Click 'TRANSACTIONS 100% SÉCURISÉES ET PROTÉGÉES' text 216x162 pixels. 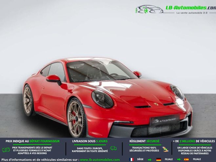point(144,149)
